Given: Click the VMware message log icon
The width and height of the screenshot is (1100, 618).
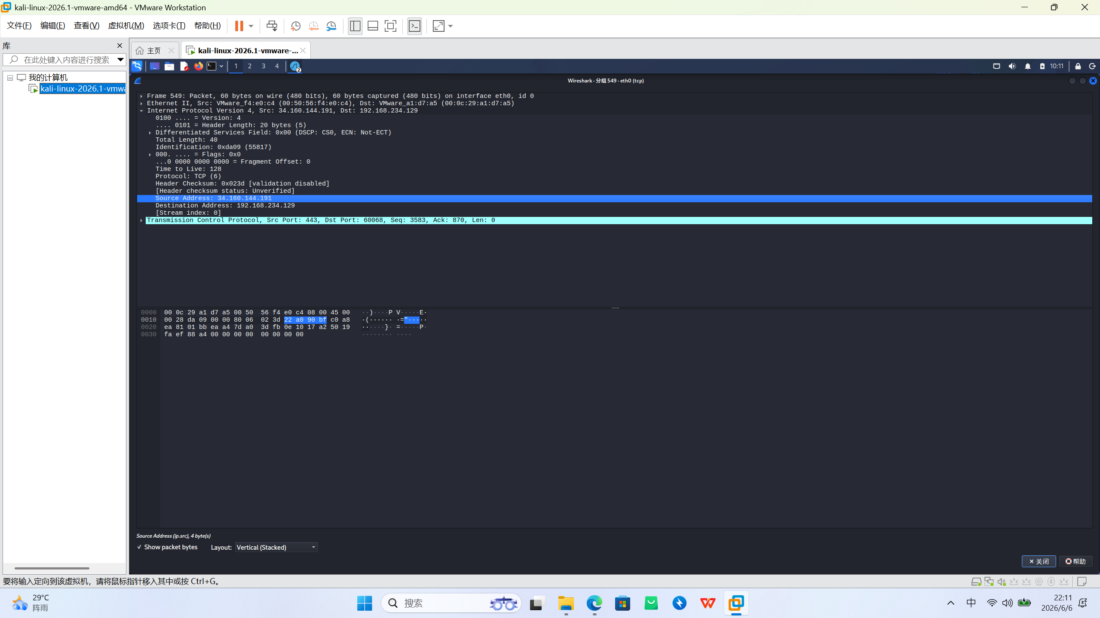Looking at the screenshot, I should (1082, 581).
